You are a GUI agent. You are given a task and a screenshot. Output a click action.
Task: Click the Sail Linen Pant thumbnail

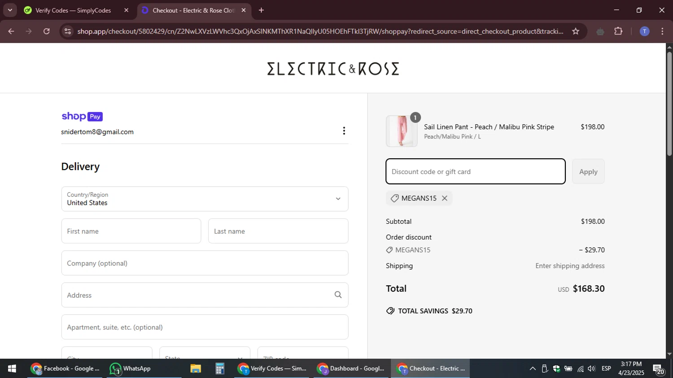coord(402,131)
